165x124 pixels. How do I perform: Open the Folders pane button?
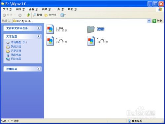pos(50,15)
